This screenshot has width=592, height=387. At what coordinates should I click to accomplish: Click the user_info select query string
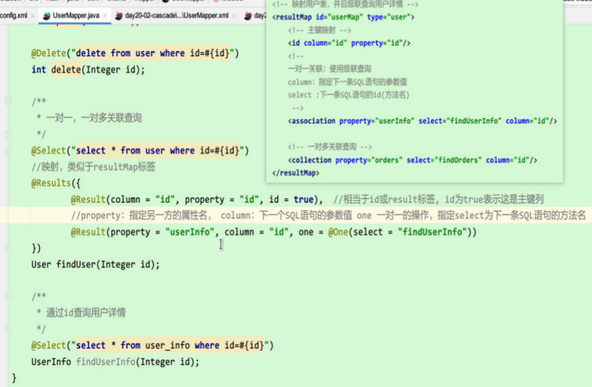click(170, 345)
